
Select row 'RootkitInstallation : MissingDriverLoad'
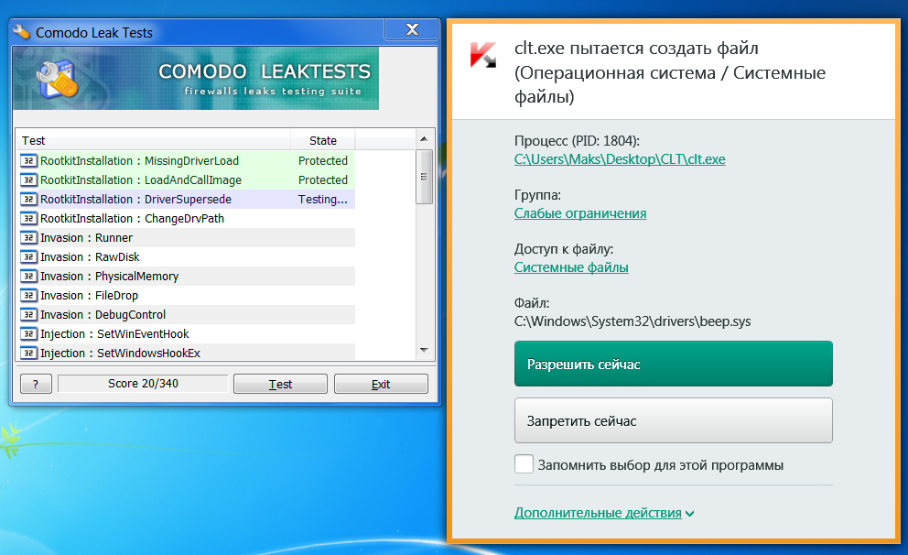click(186, 160)
